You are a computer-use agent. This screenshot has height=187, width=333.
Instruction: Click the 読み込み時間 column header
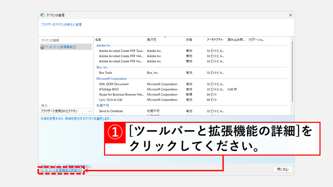coord(236,40)
